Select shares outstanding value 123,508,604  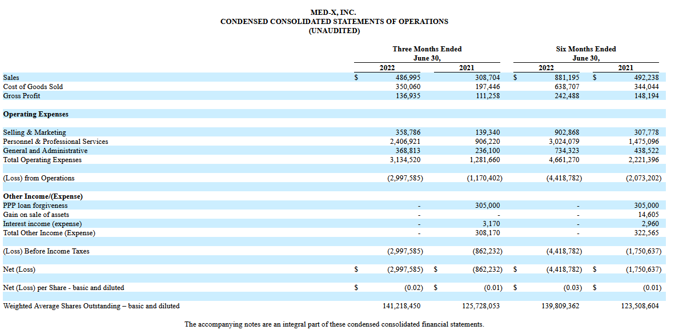640,306
